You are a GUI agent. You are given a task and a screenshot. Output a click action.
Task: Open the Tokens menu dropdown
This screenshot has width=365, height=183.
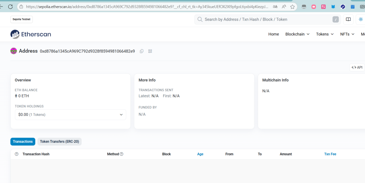click(x=325, y=34)
